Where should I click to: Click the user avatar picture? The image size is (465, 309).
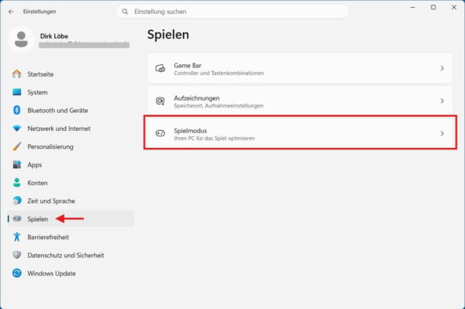[x=22, y=39]
